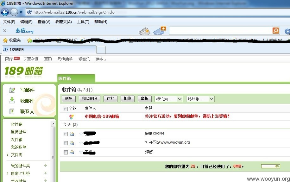The width and height of the screenshot is (290, 182).
Task: Open 我的账单 in the sidebar
Action: [x=18, y=147]
